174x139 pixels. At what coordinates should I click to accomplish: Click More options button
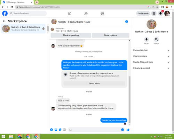pyautogui.click(x=111, y=35)
